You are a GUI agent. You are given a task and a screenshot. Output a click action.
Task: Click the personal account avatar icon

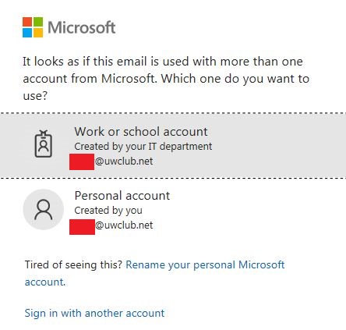tap(44, 210)
